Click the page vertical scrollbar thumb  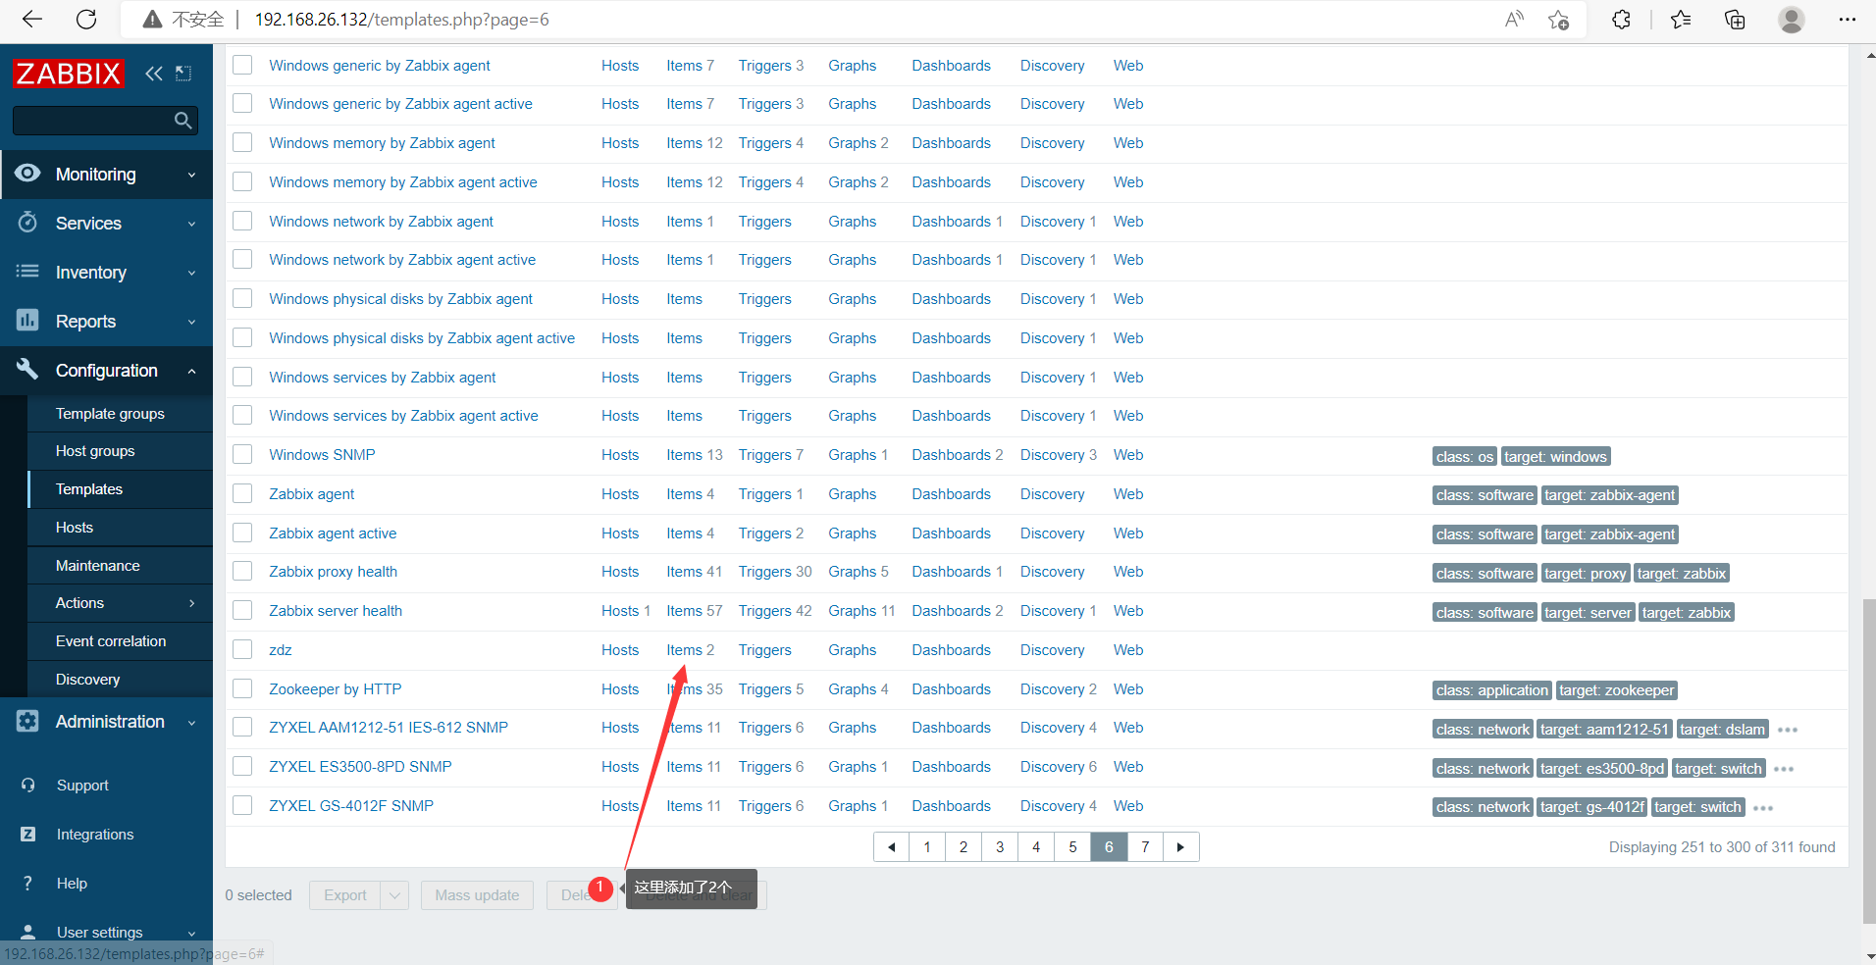pyautogui.click(x=1869, y=760)
